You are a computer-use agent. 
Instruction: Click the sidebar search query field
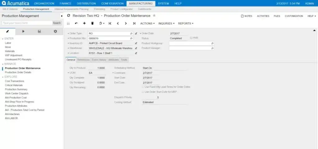[x=27, y=23]
